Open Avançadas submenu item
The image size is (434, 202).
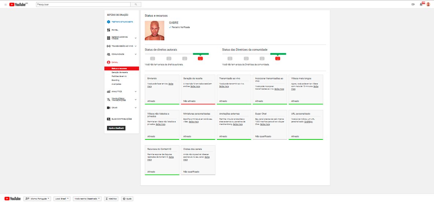(116, 84)
